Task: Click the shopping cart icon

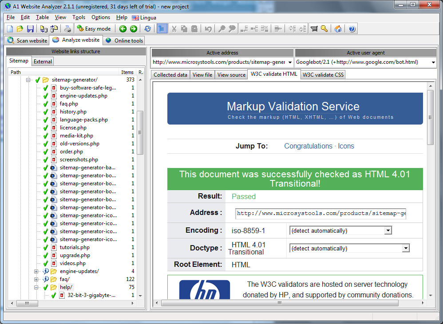Action: (314, 29)
